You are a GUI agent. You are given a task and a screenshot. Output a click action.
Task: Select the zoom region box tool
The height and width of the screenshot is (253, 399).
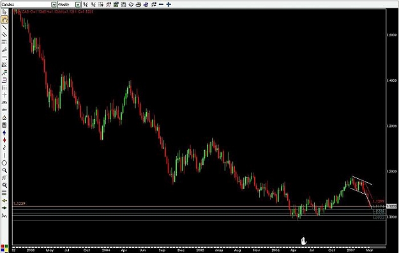tap(4, 185)
